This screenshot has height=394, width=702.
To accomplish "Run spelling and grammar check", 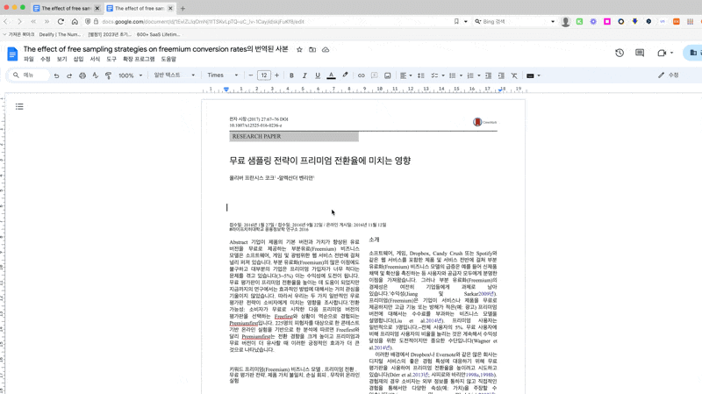I will pos(96,75).
